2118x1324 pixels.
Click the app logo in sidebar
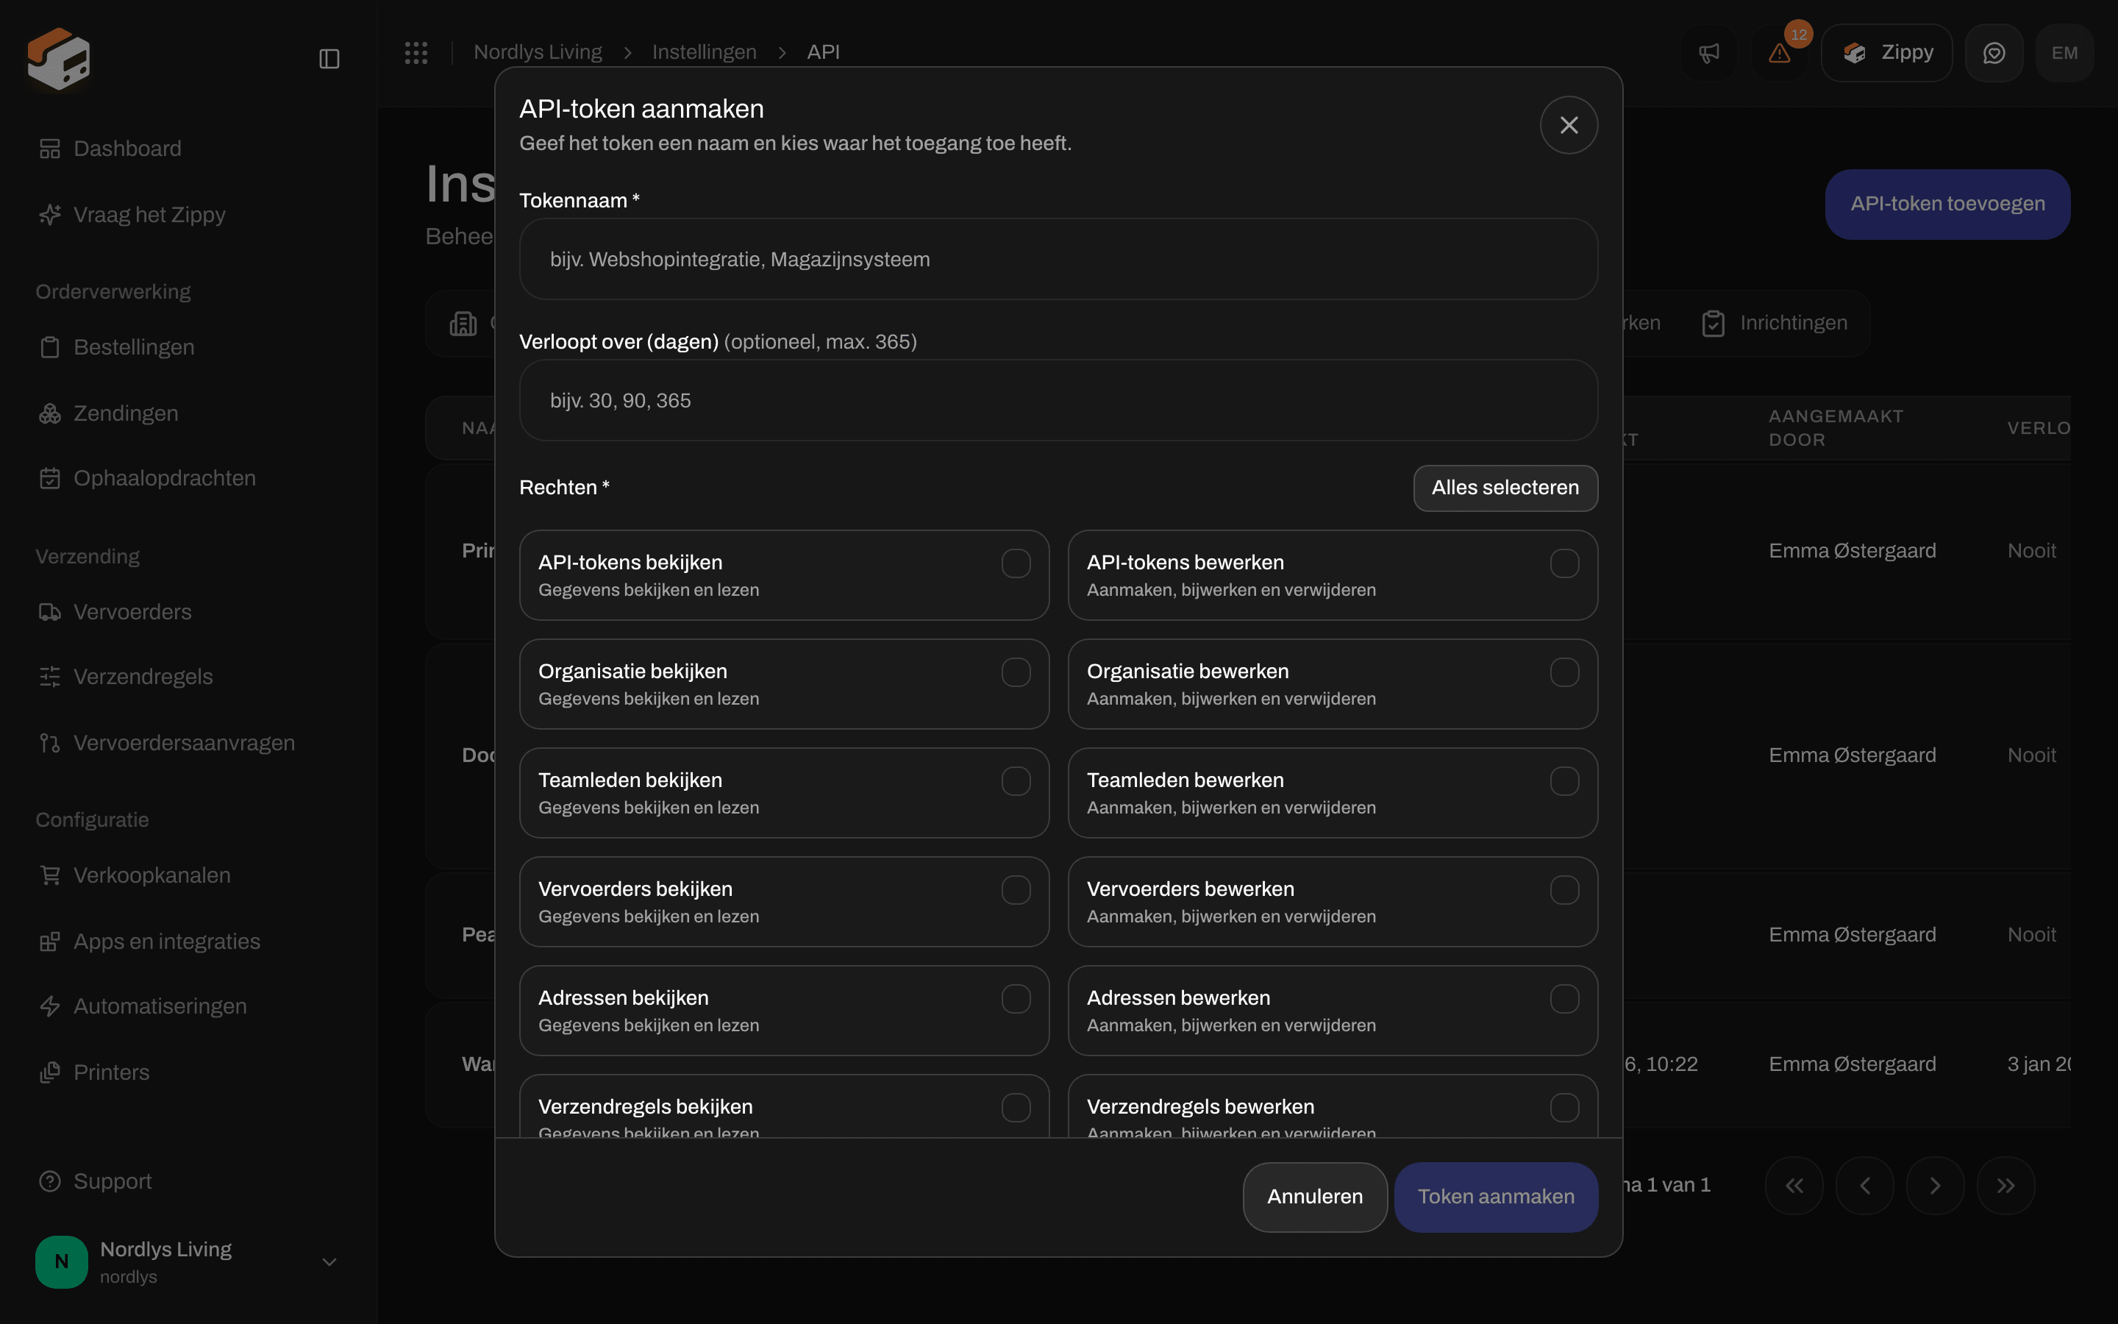[x=58, y=59]
